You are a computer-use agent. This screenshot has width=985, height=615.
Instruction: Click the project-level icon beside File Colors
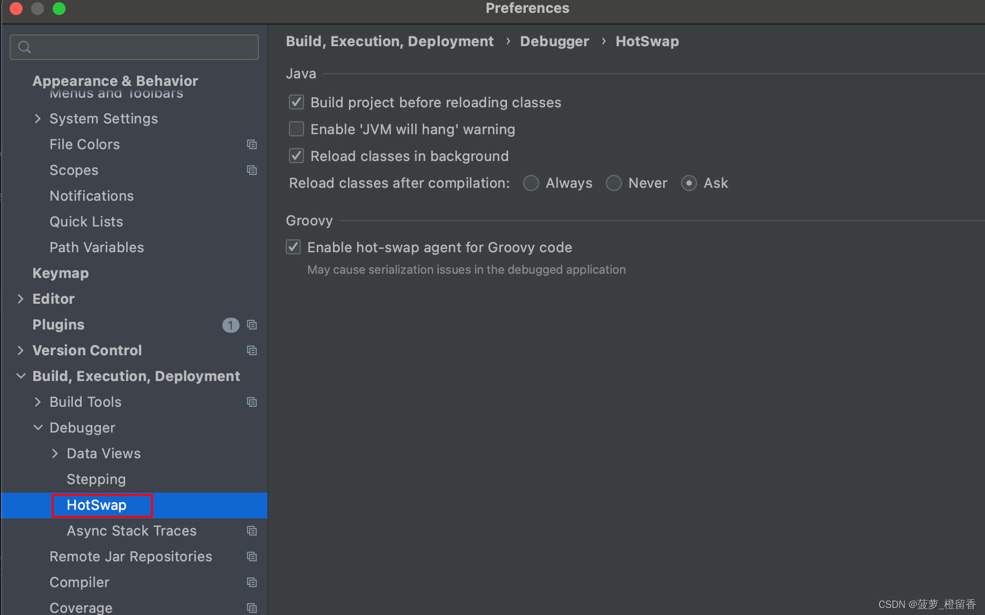252,144
